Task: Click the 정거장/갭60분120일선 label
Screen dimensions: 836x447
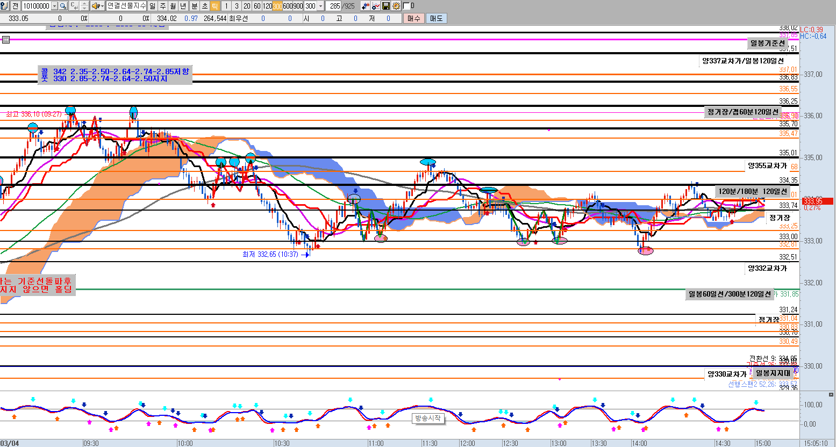Action: 742,112
